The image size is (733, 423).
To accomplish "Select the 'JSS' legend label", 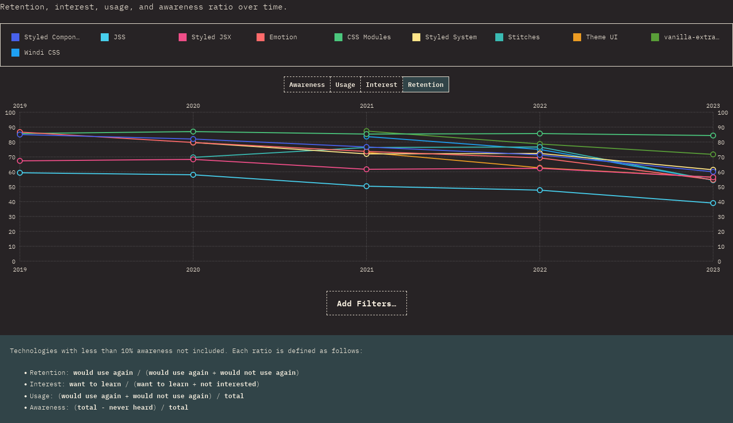I will click(x=120, y=37).
